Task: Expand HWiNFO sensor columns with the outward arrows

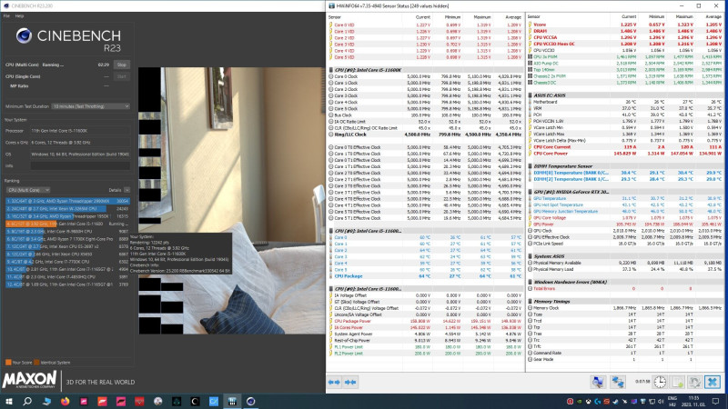Action: coord(334,382)
